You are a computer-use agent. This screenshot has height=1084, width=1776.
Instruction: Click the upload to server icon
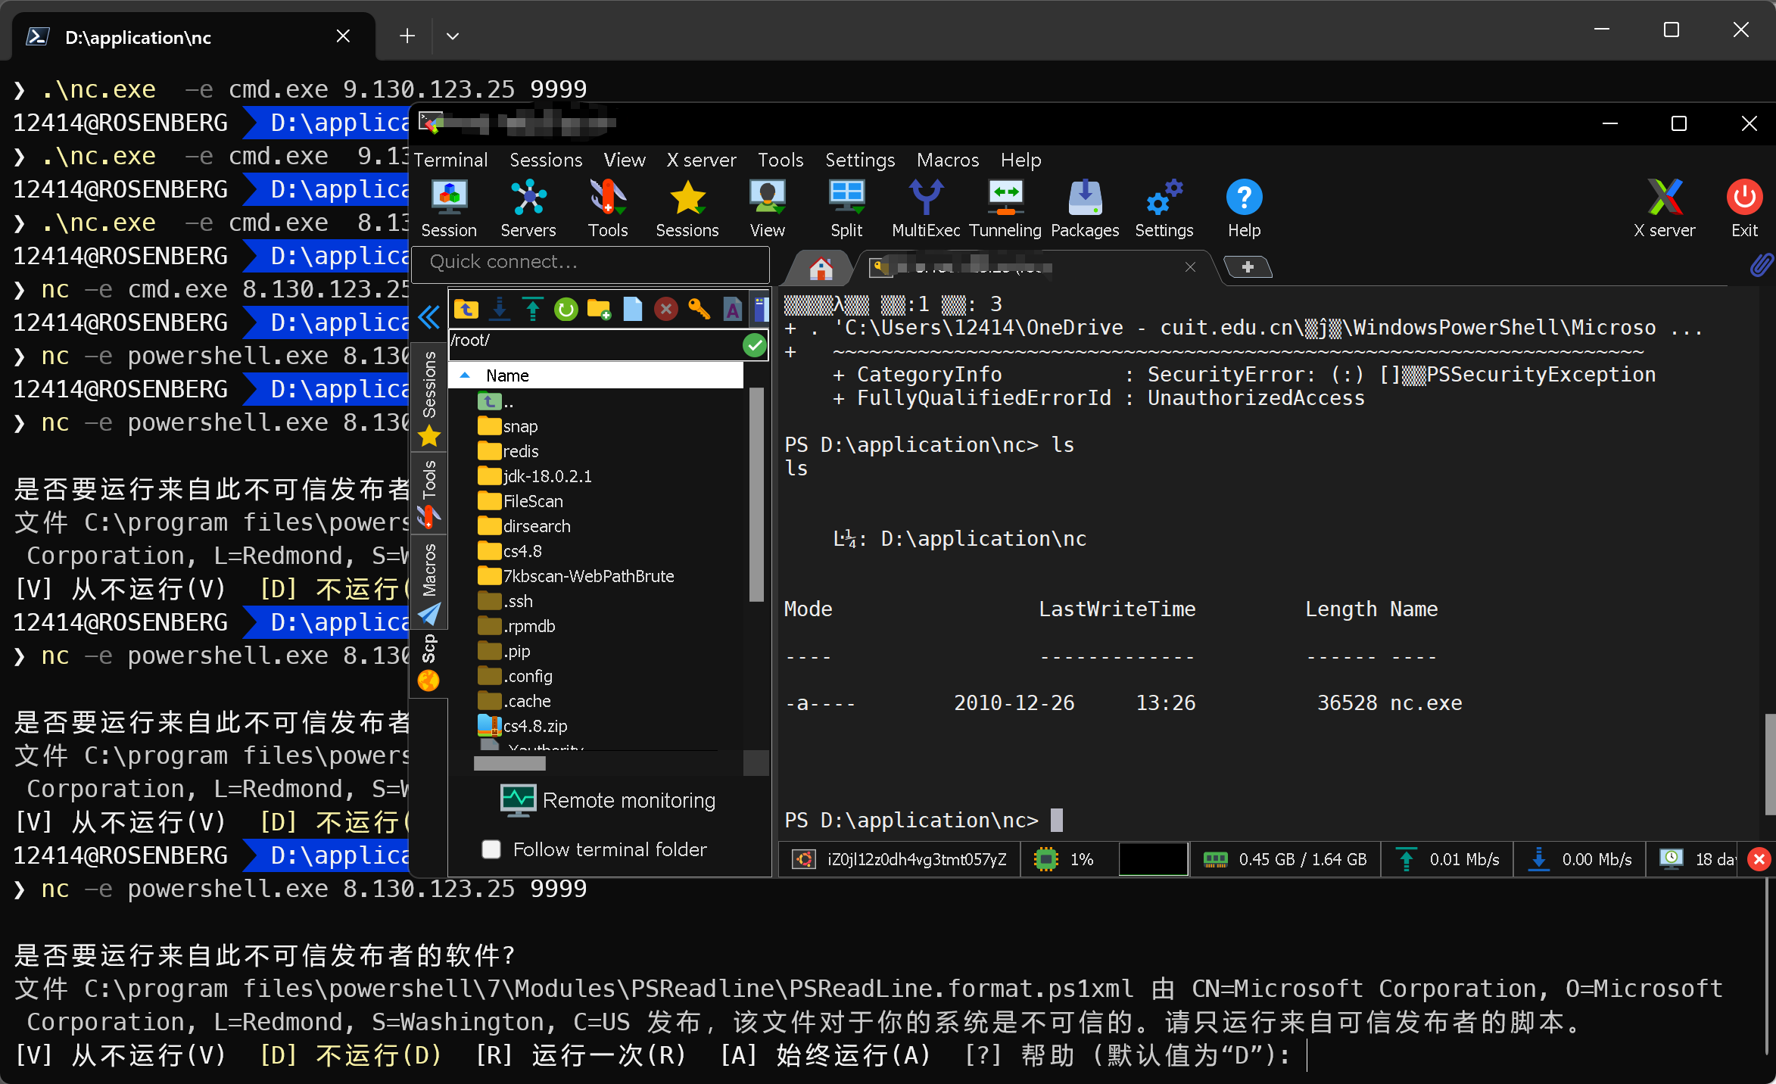point(533,309)
